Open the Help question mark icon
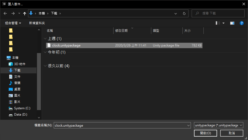This screenshot has width=248, height=140. pyautogui.click(x=242, y=23)
